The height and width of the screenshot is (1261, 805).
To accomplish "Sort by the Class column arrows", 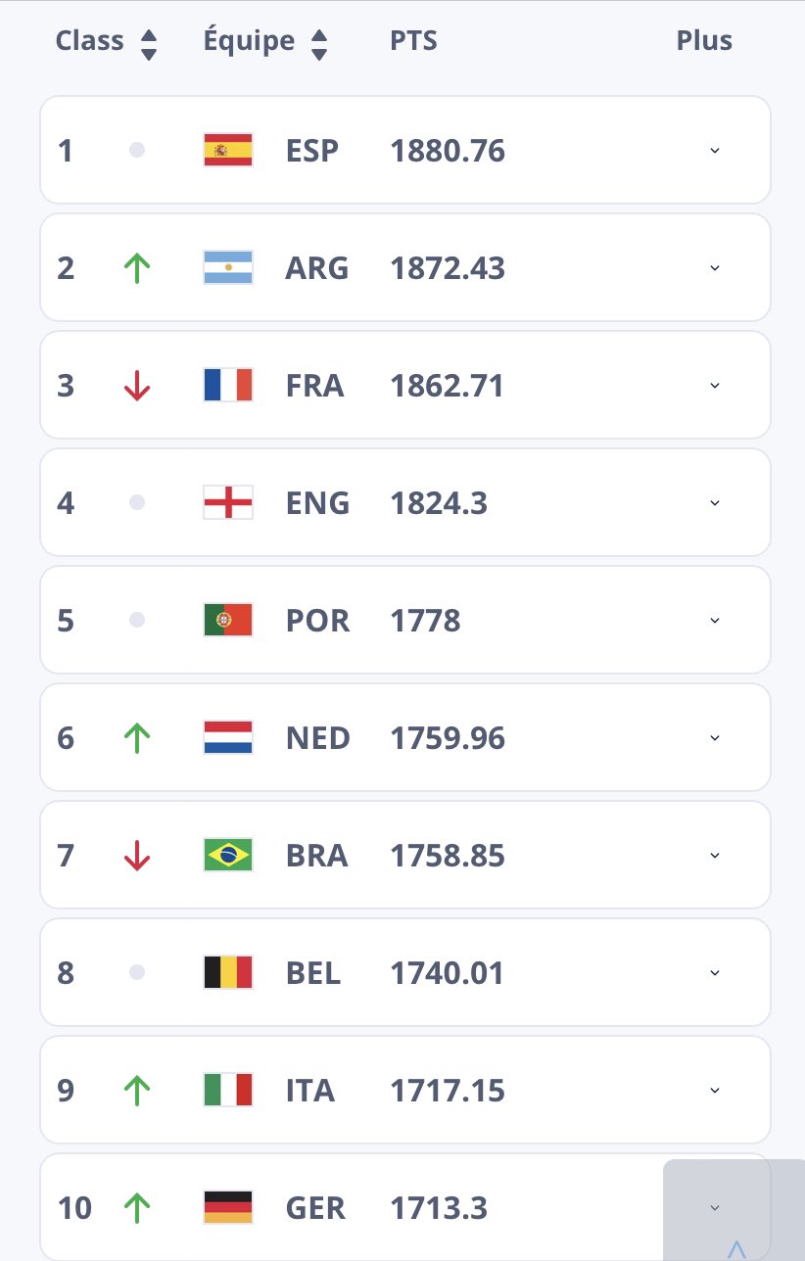I will pyautogui.click(x=149, y=44).
